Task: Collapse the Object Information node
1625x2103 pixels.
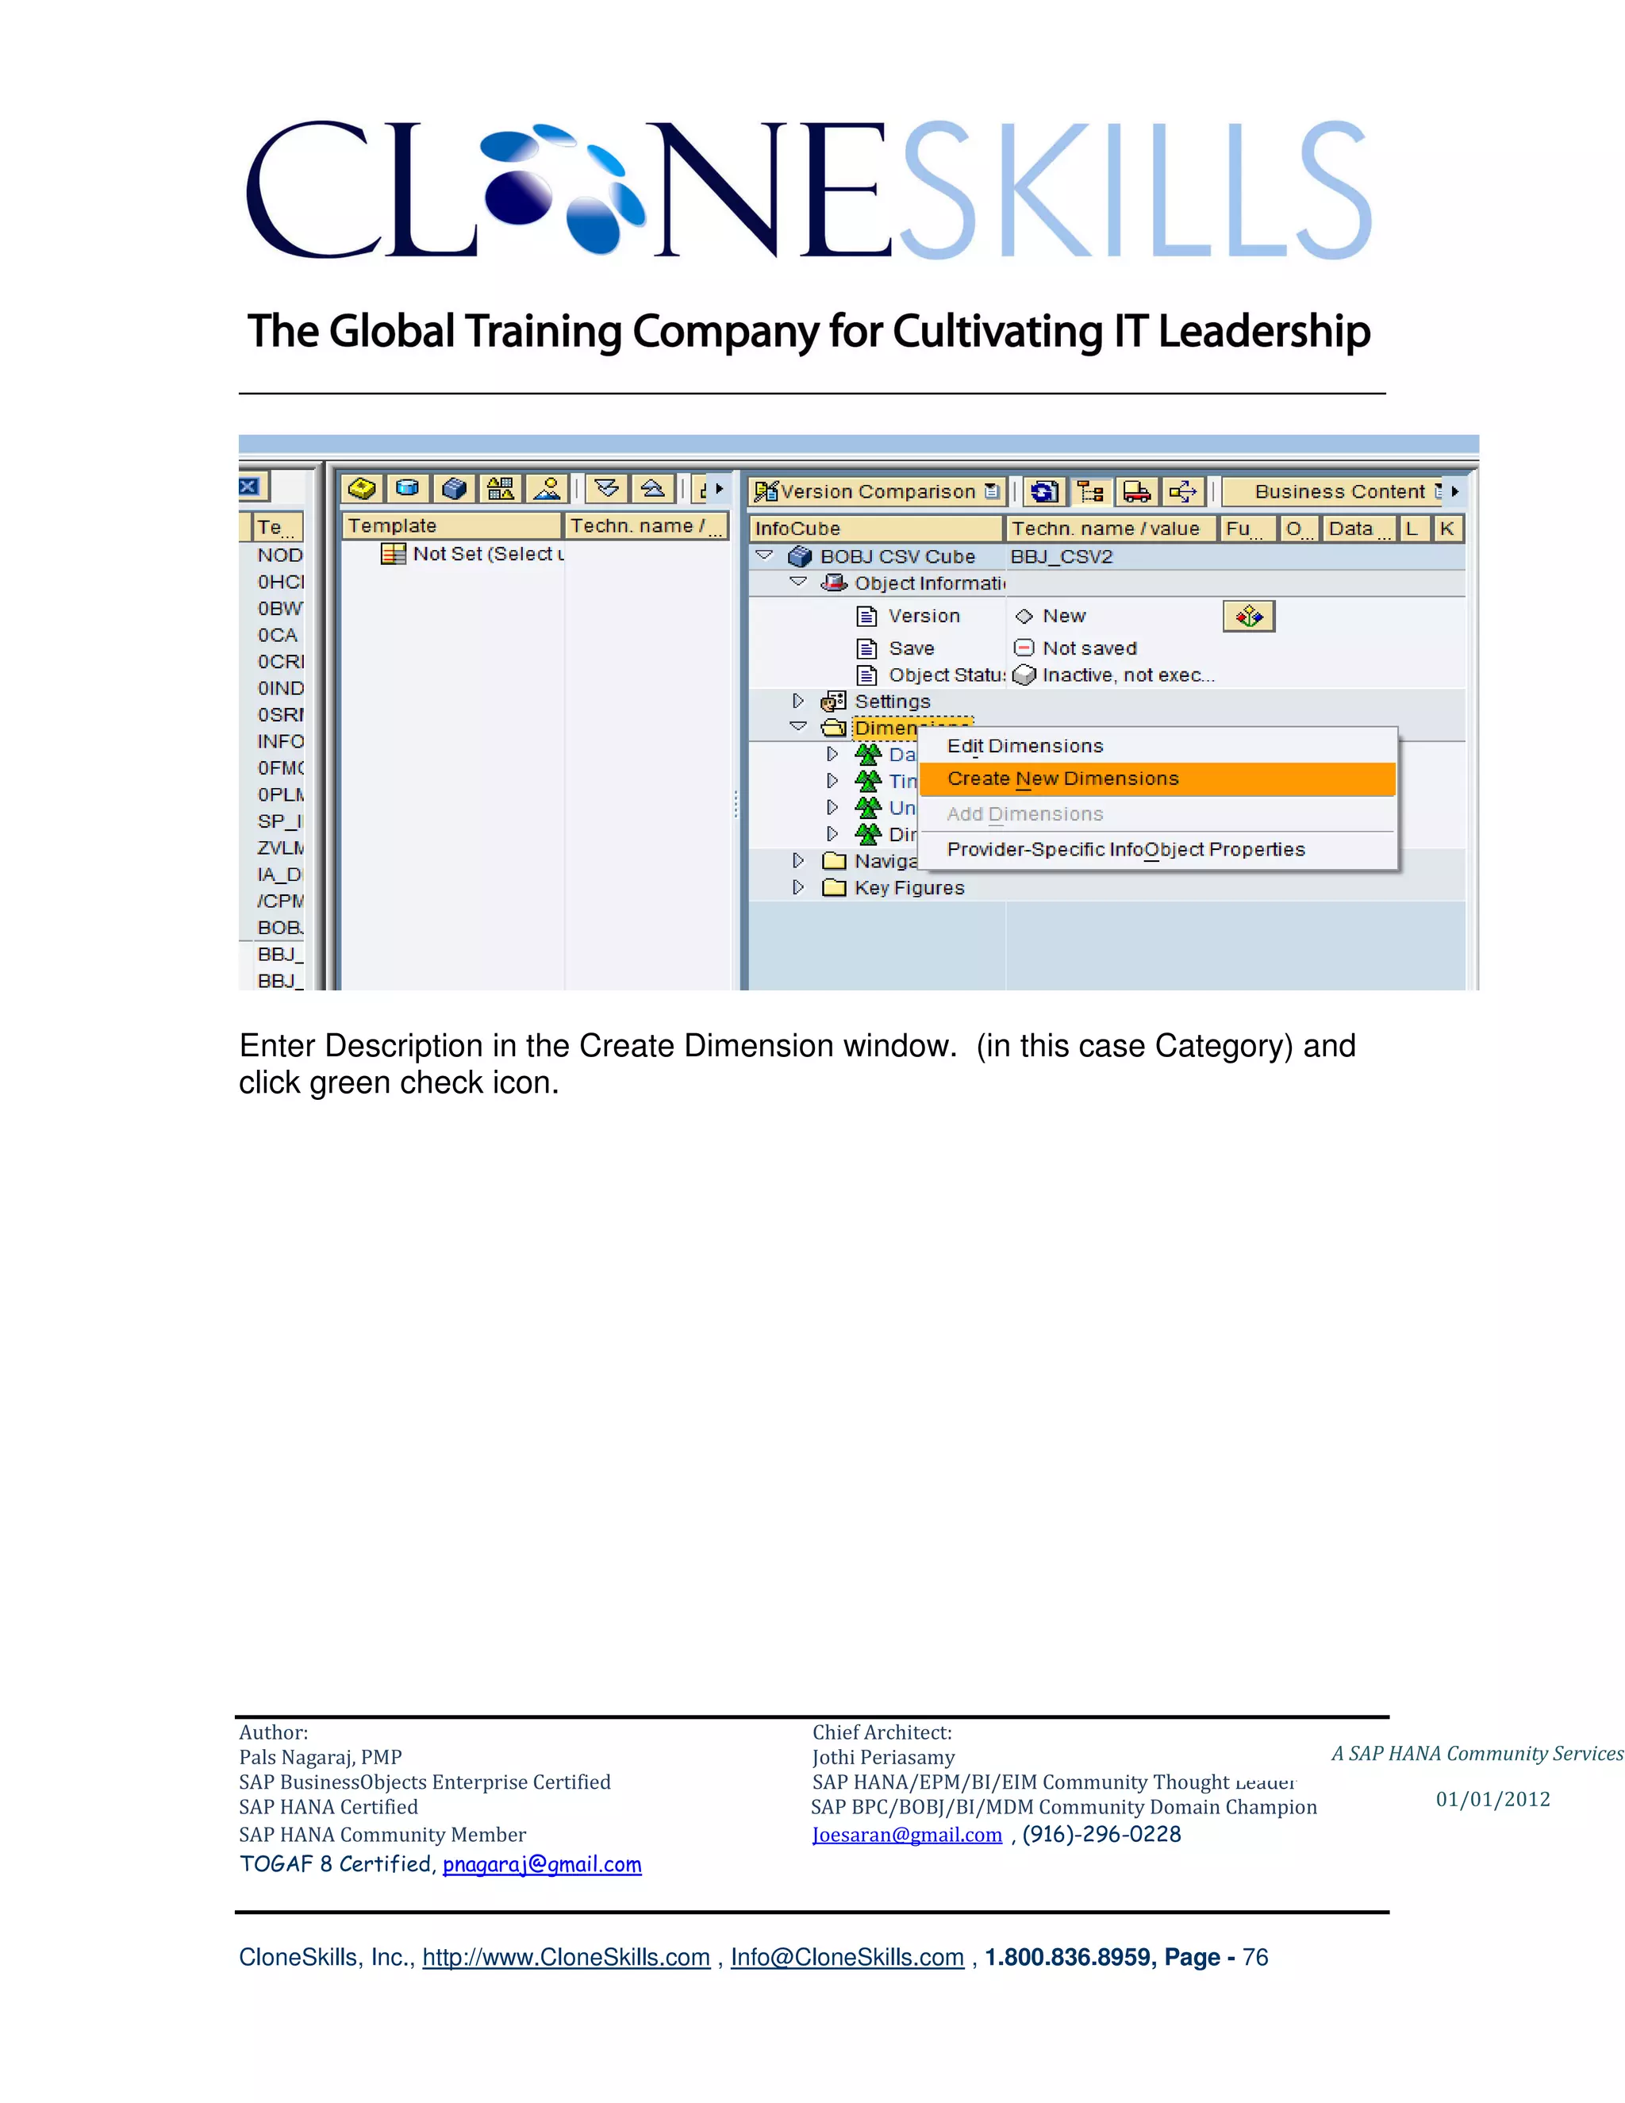Action: [798, 582]
